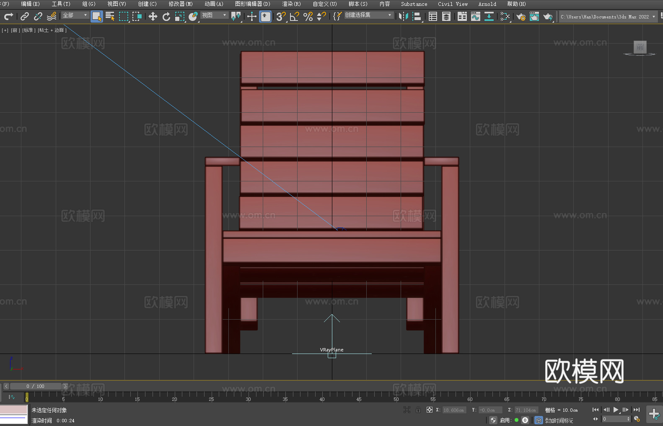Open the Rendered Frame Window icon
The width and height of the screenshot is (663, 426).
click(x=534, y=16)
